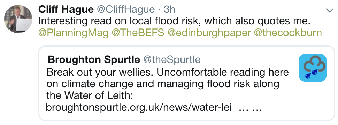Open Cliff Hague's profile avatar
Viewport: 338px width, 125px height.
(18, 19)
